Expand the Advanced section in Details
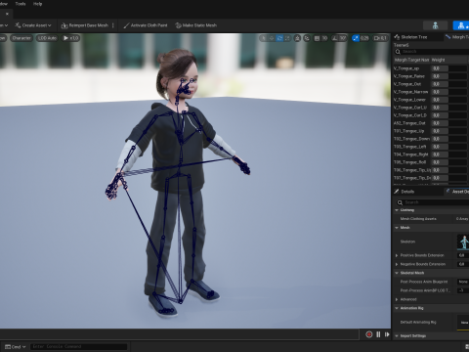The width and height of the screenshot is (469, 352). coord(397,299)
